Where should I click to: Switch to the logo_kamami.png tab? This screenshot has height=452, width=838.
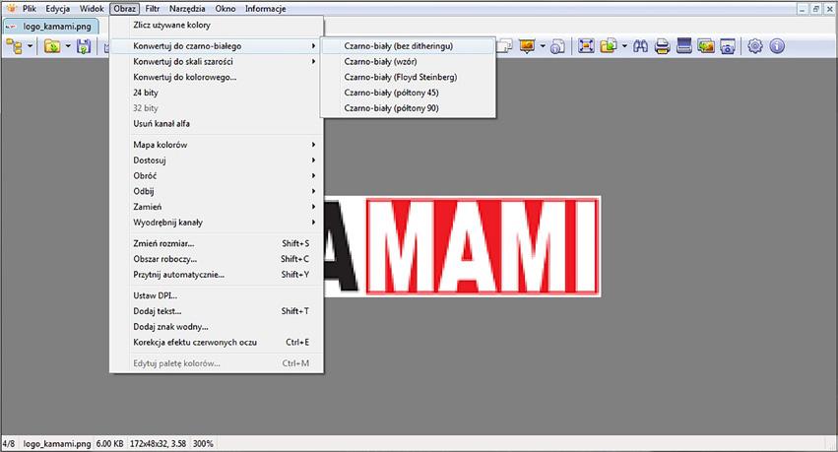coord(49,27)
